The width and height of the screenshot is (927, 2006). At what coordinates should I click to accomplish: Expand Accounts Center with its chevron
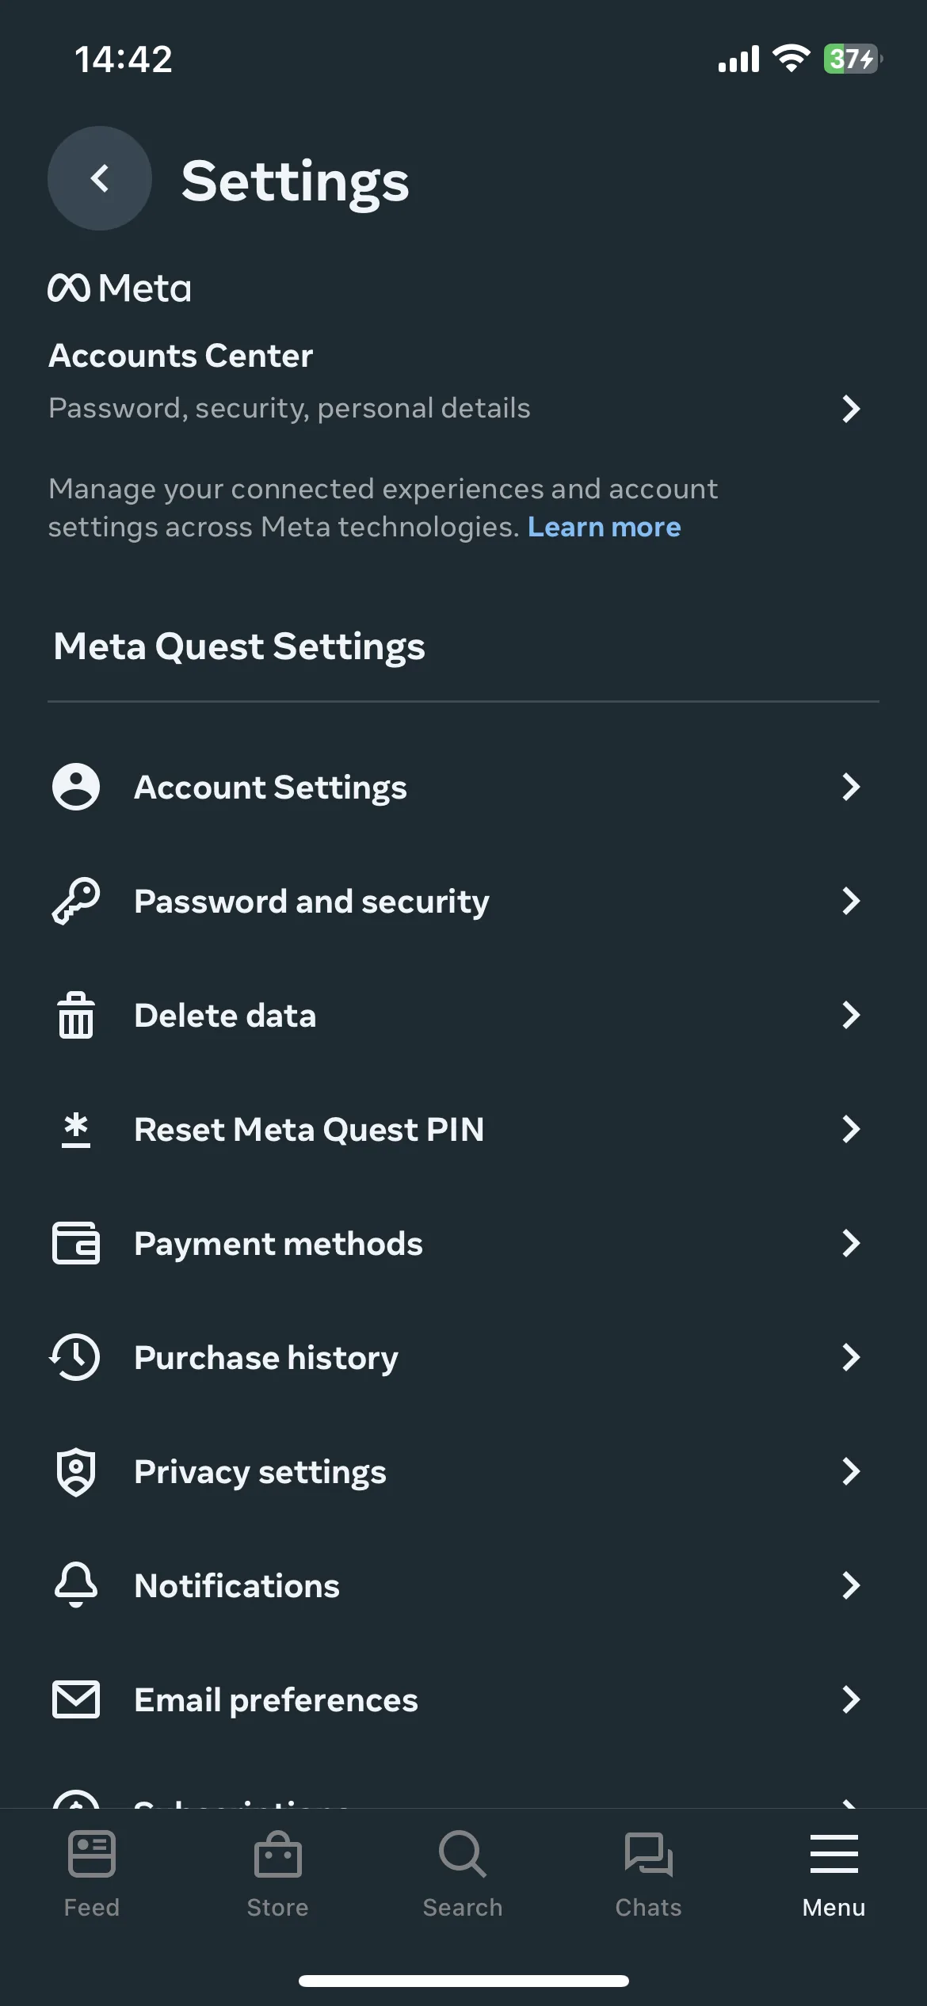(851, 409)
